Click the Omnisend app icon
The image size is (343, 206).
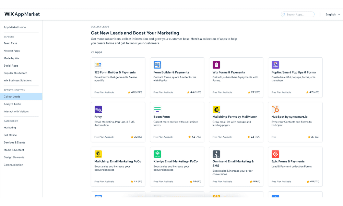[216, 154]
